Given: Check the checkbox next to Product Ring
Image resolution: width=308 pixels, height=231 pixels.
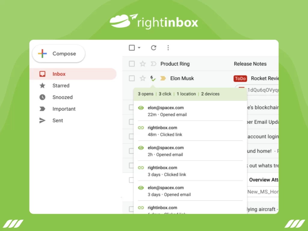Looking at the screenshot, I should (131, 64).
